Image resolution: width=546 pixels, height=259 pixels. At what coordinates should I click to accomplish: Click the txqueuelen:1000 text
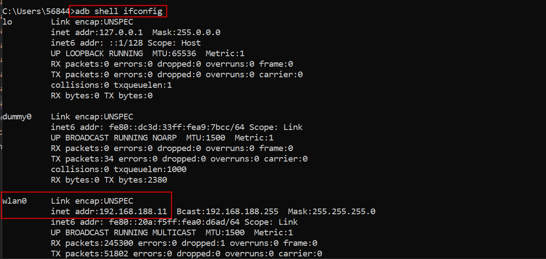[x=150, y=169]
